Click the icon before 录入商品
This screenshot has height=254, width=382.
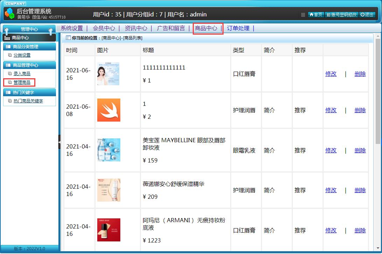(10, 73)
